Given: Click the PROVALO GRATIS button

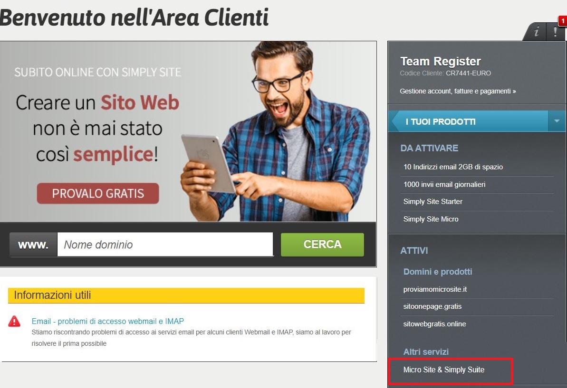Looking at the screenshot, I should [x=98, y=194].
